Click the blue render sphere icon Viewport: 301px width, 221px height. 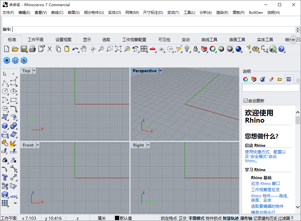[238, 49]
